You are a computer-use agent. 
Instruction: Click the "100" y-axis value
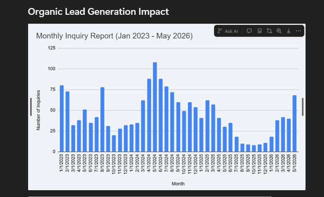[51, 69]
